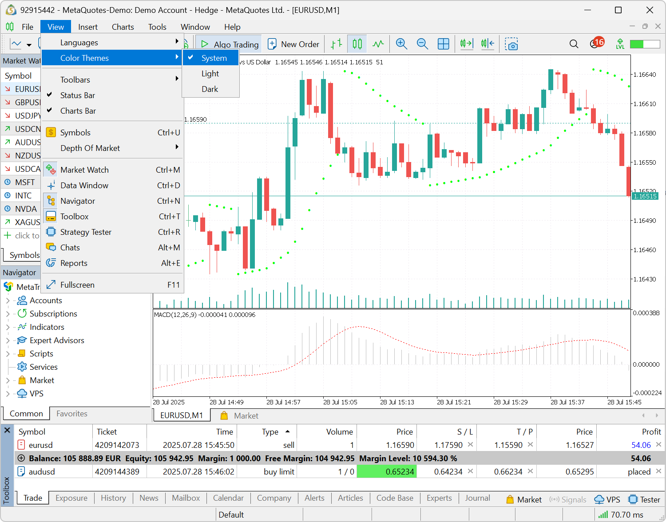Click the green highlighted audusd price cell
The height and width of the screenshot is (522, 666).
pyautogui.click(x=386, y=471)
